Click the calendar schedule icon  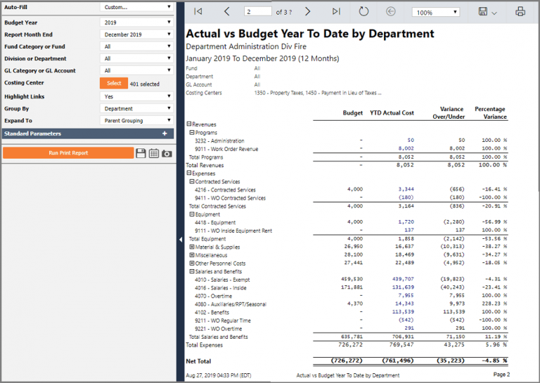point(154,153)
